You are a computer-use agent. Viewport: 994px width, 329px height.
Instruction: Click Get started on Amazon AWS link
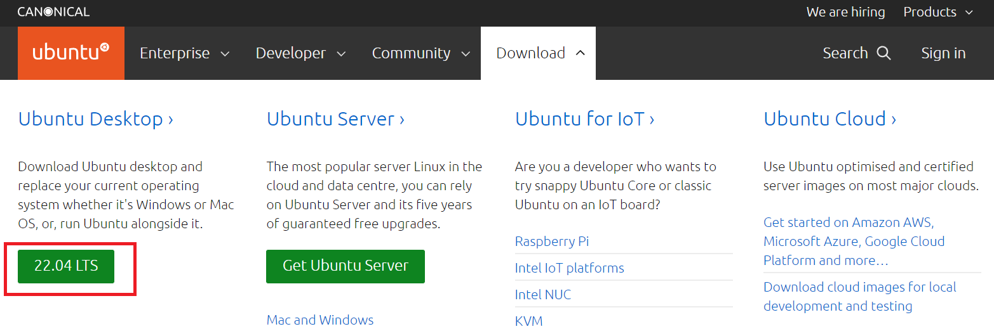(x=854, y=242)
